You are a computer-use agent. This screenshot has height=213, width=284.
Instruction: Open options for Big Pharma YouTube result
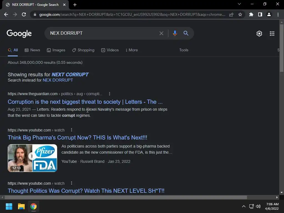tap(72, 130)
